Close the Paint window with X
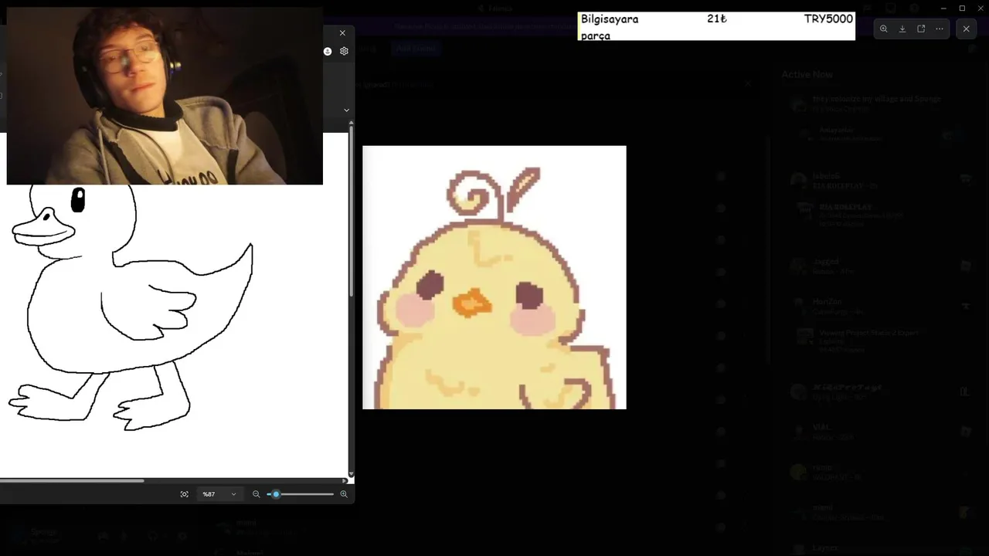Screen dimensions: 989x556 (342, 33)
